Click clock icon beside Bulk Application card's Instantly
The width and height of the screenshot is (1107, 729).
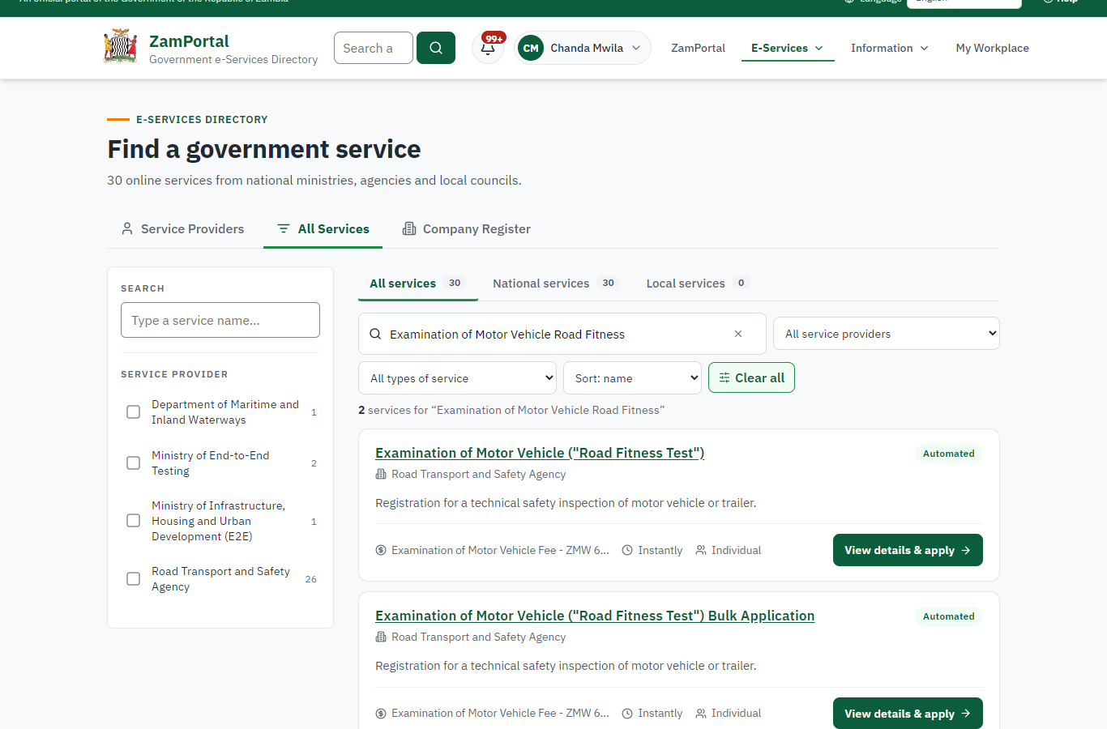(627, 714)
